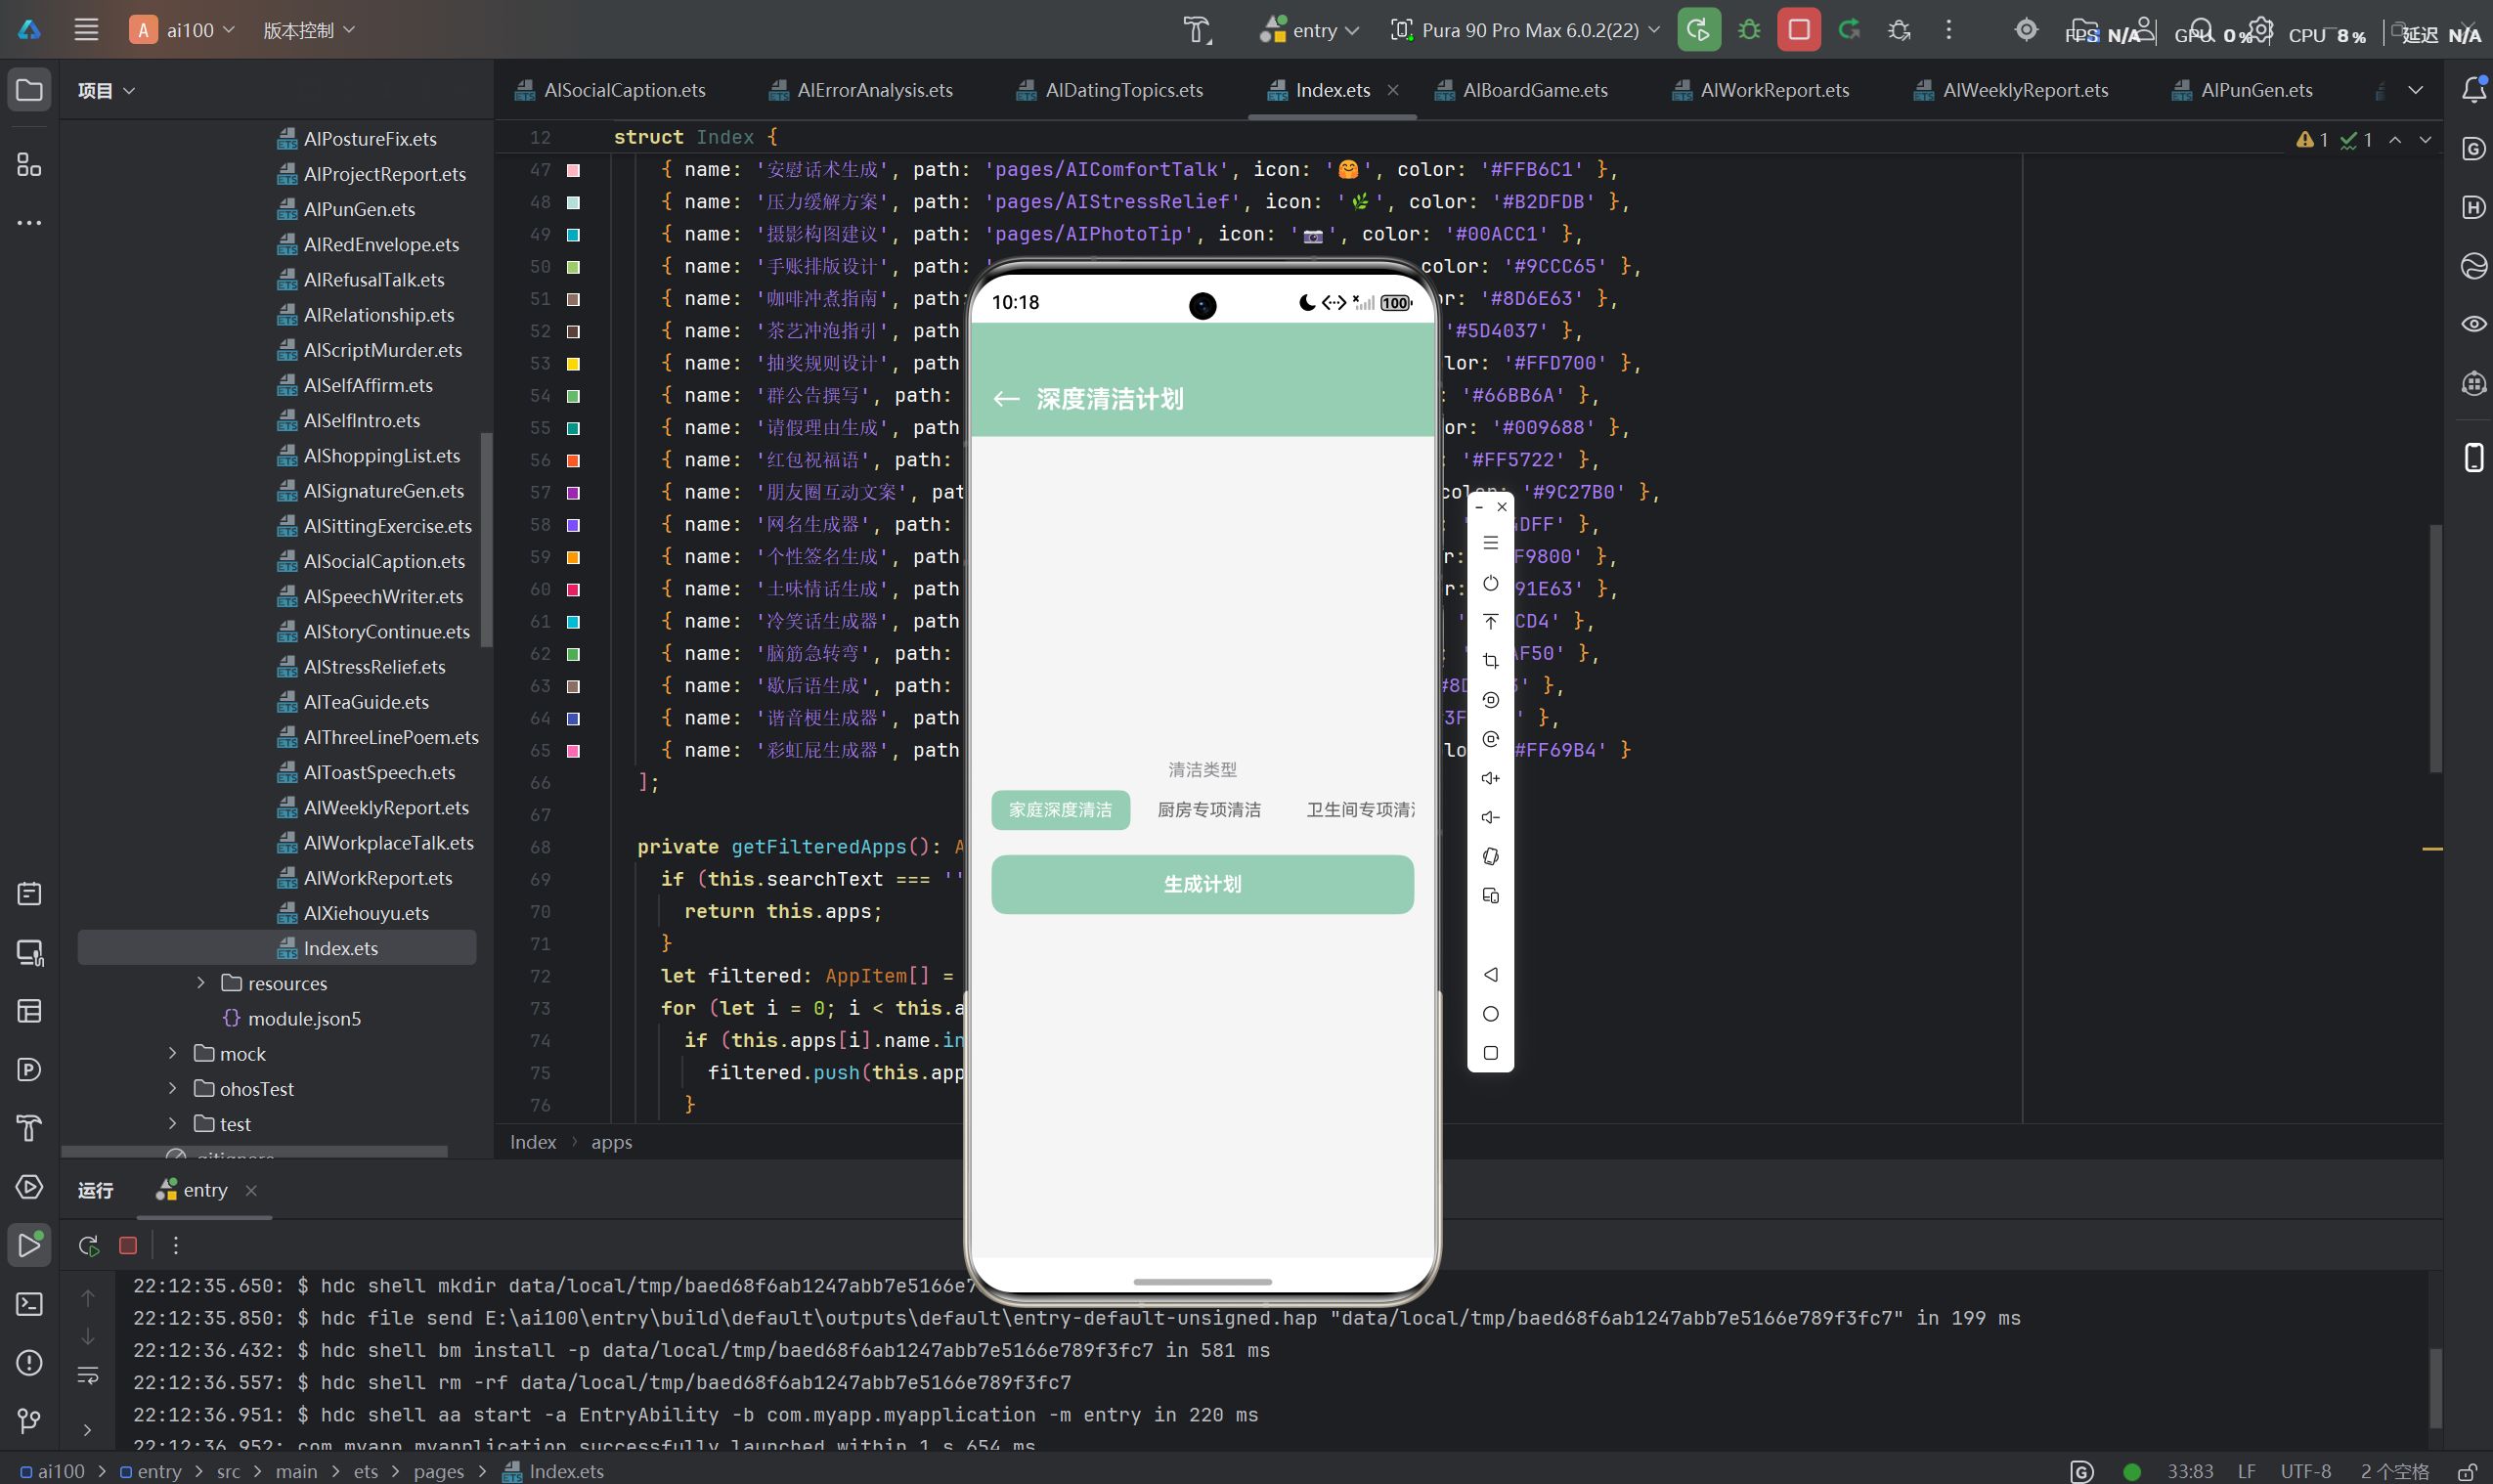
Task: Stop the running app with red square
Action: pyautogui.click(x=1798, y=30)
